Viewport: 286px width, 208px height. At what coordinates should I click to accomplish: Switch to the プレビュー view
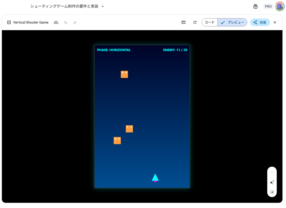pyautogui.click(x=232, y=22)
